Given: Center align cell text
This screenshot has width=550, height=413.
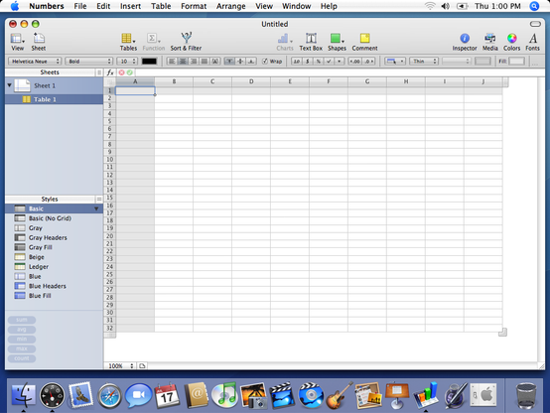Looking at the screenshot, I should pos(183,62).
